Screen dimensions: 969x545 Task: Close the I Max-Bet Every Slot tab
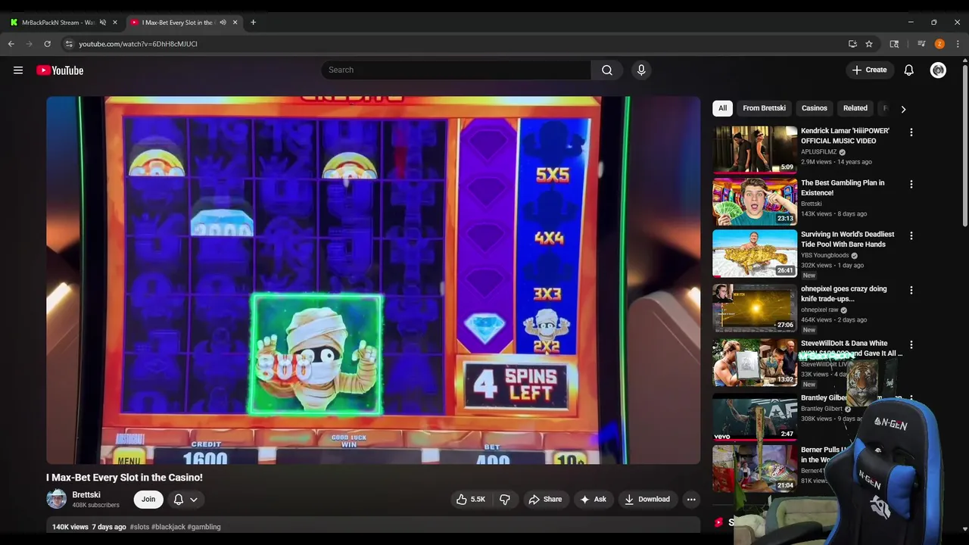point(235,23)
